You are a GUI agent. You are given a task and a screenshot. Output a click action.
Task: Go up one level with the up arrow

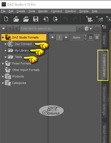click(x=17, y=28)
